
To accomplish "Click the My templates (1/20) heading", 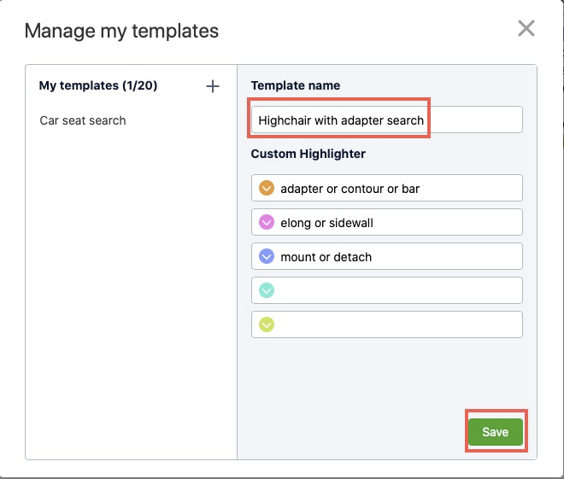I will point(98,86).
